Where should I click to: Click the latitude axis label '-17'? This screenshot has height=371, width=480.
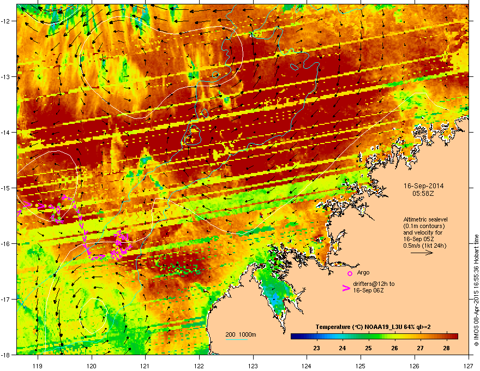6,299
